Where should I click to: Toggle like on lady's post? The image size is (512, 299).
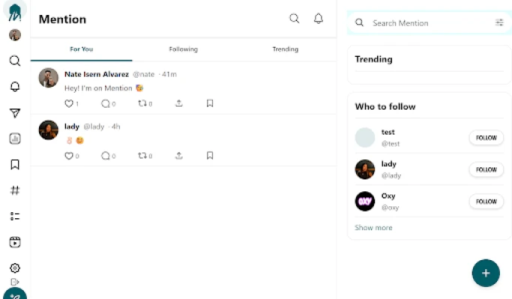point(69,155)
